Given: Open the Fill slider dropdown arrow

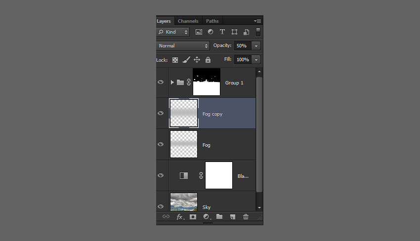Looking at the screenshot, I should coord(256,59).
